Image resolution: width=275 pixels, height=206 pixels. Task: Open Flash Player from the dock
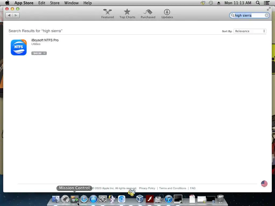(150, 199)
